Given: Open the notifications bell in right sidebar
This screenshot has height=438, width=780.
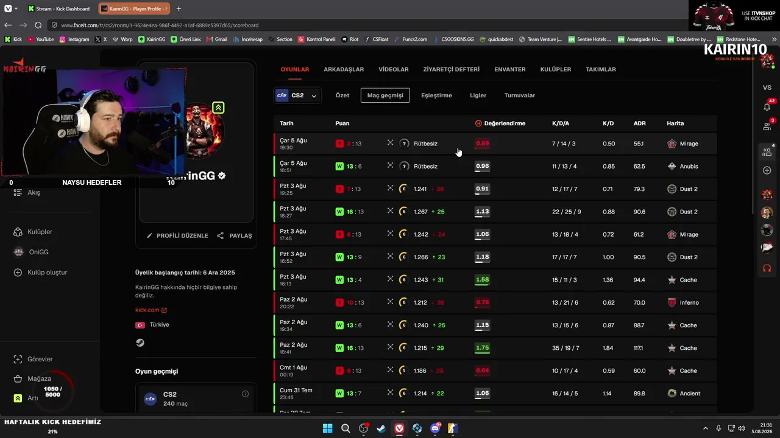Looking at the screenshot, I should tap(767, 107).
